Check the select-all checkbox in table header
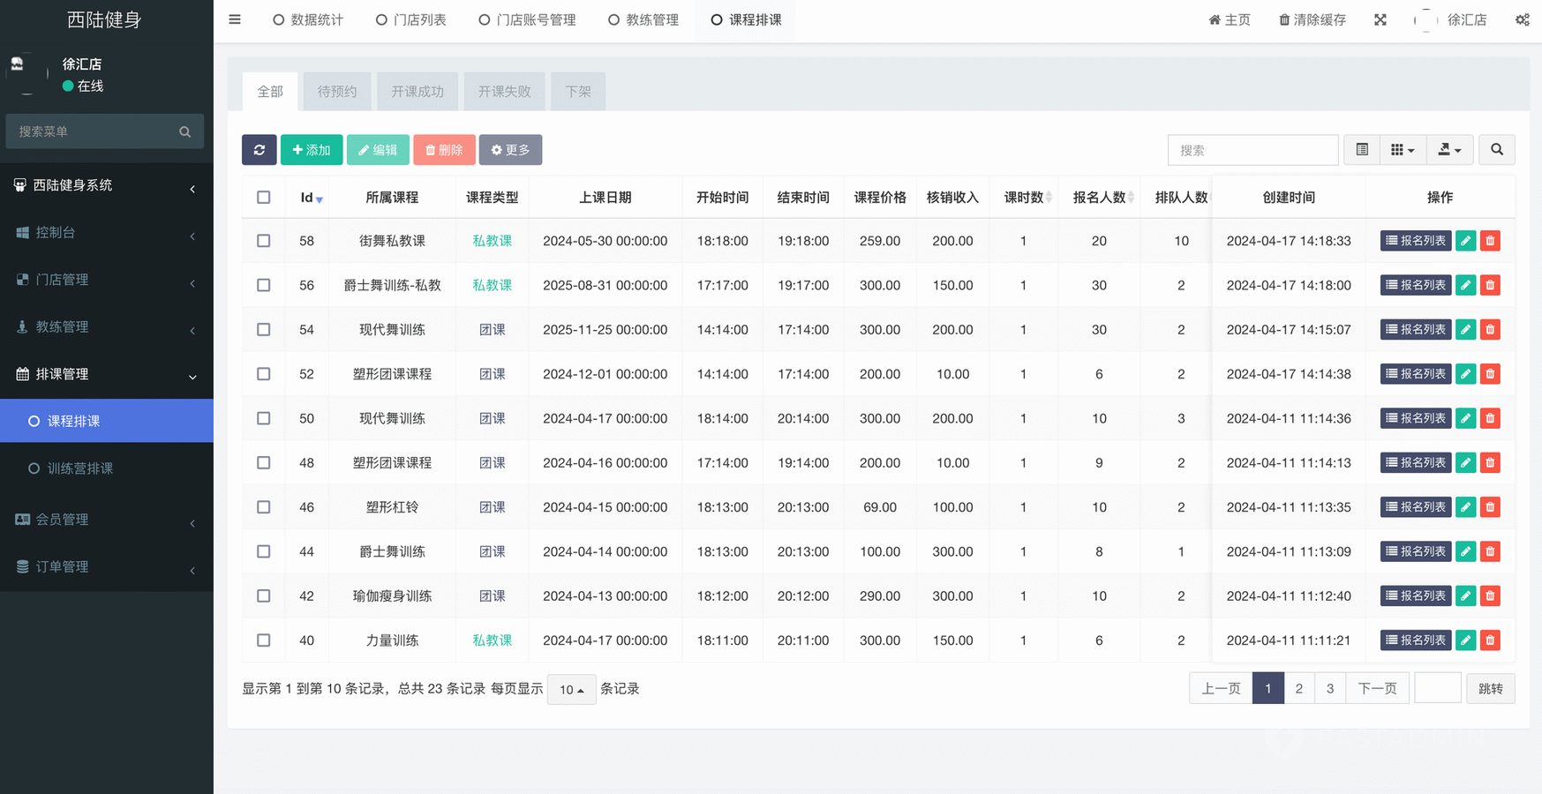The height and width of the screenshot is (794, 1542). point(263,198)
